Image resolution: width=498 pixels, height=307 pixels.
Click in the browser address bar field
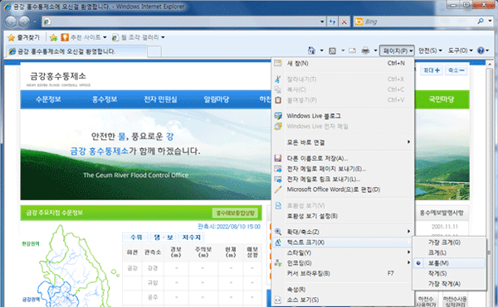[184, 22]
